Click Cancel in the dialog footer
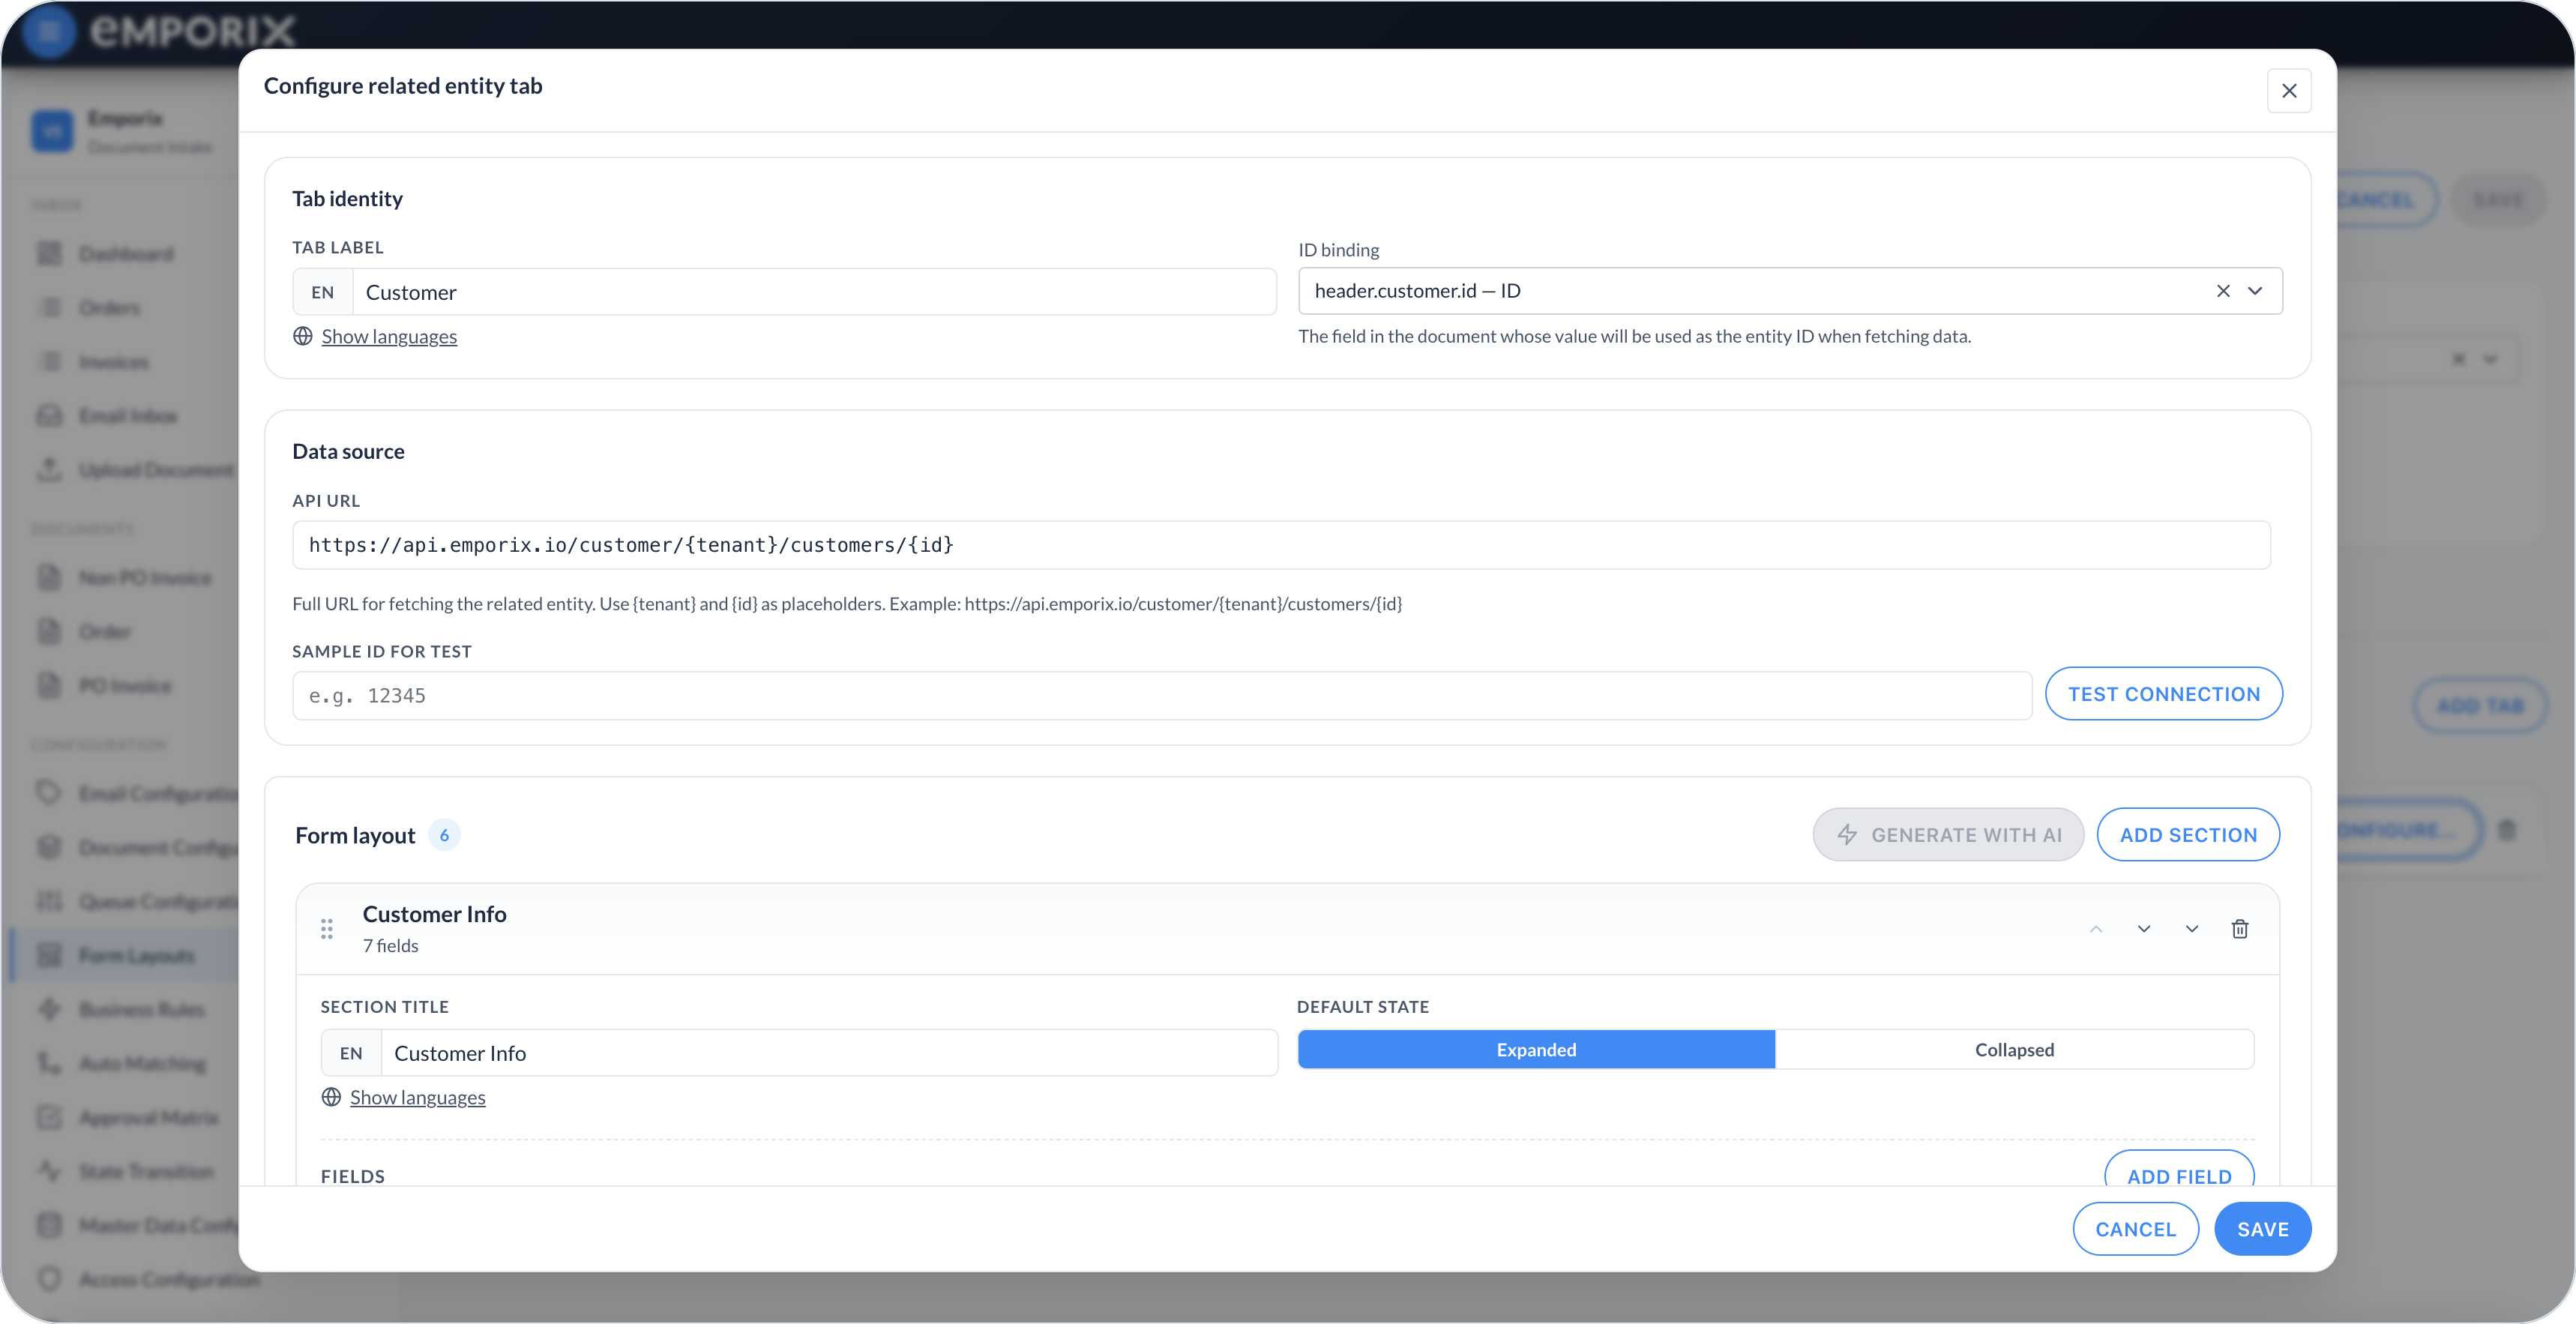Image resolution: width=2576 pixels, height=1324 pixels. (2135, 1229)
